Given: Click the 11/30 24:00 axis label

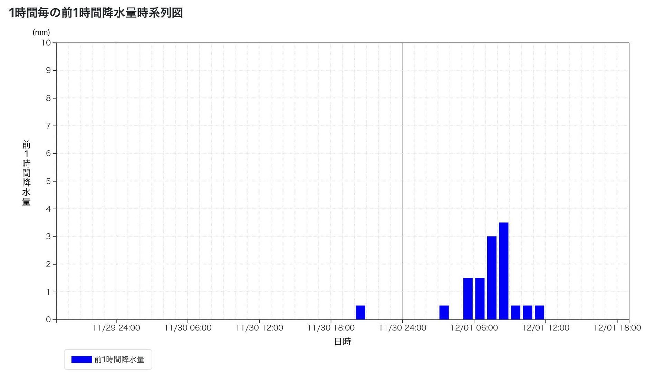Looking at the screenshot, I should tap(403, 328).
